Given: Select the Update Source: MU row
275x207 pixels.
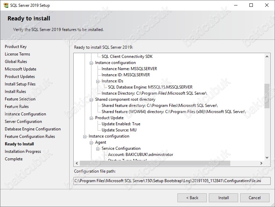Looking at the screenshot, I should pos(119,130).
